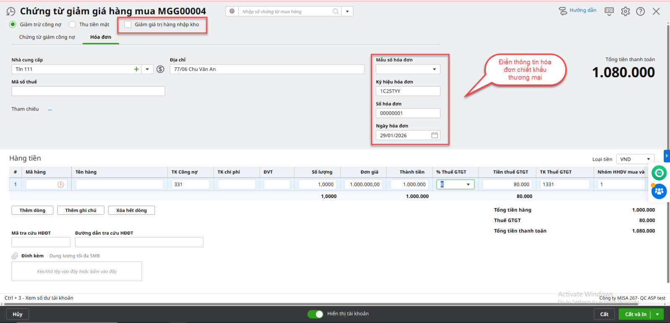The image size is (670, 323).
Task: Select the Thu tiền mặt radio option
Action: click(72, 24)
